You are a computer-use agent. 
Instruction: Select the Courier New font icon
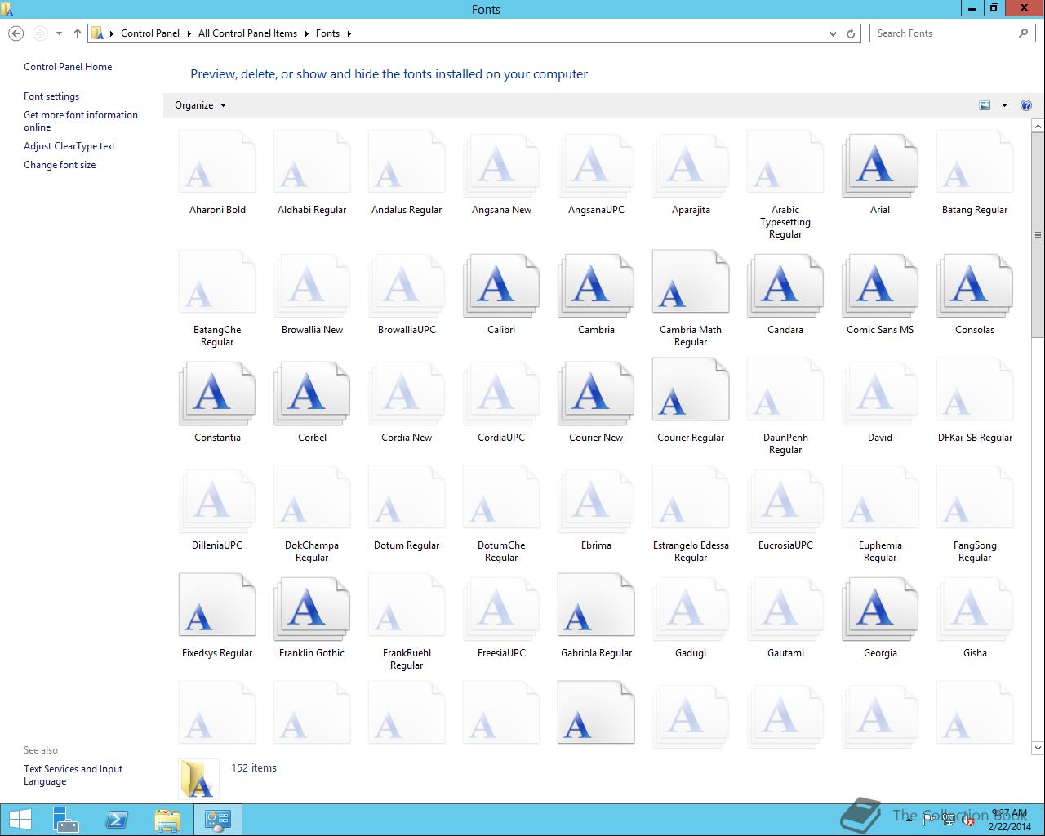596,394
